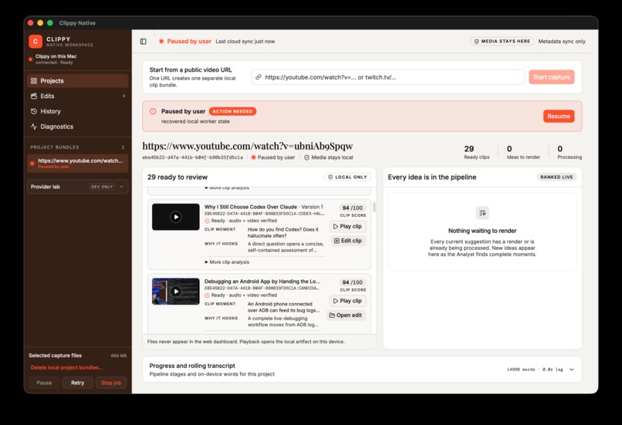This screenshot has width=622, height=425.
Task: Click the 14998 words lag readout
Action: [x=535, y=369]
